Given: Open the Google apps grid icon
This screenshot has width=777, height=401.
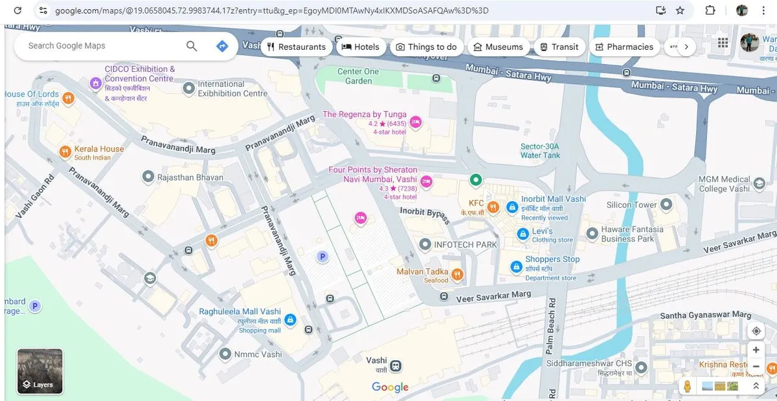Looking at the screenshot, I should coord(723,41).
